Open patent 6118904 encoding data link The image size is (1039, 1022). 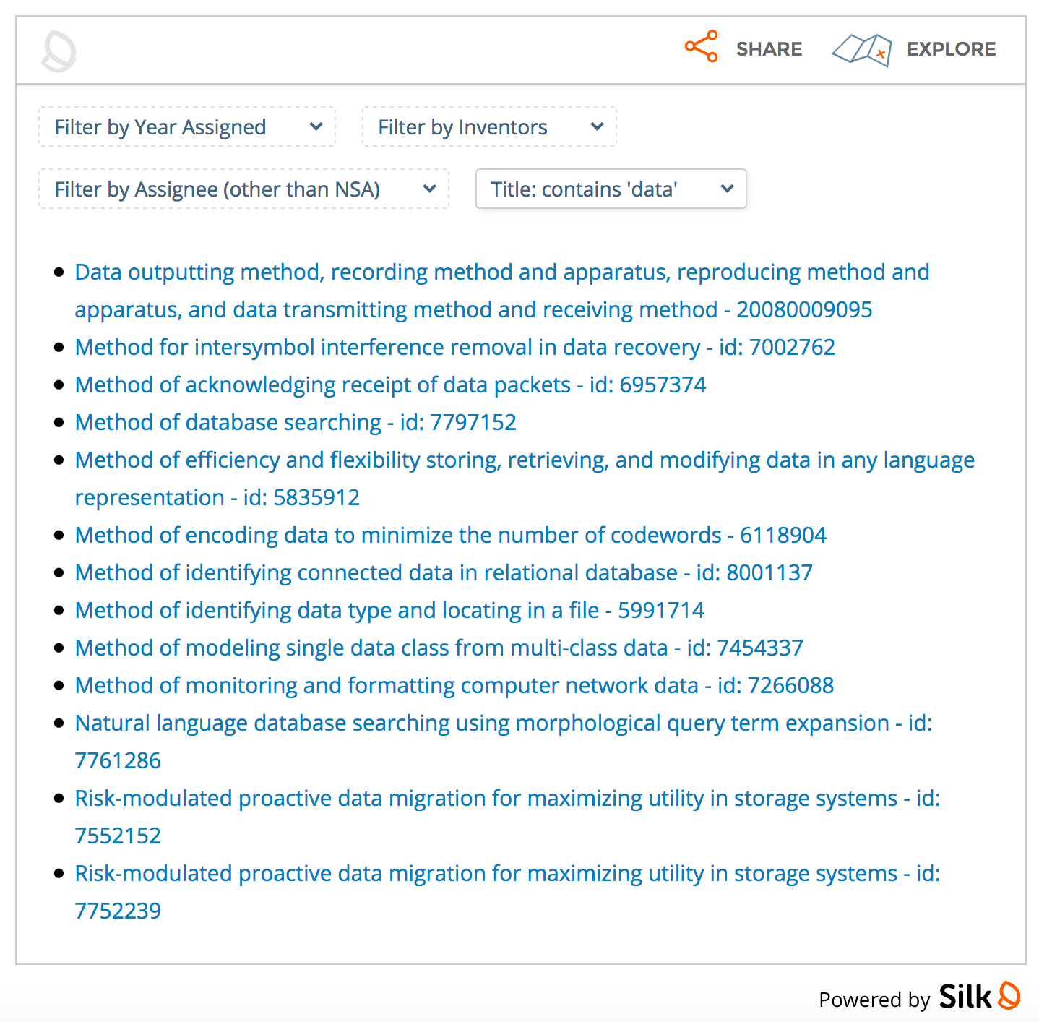pos(450,536)
